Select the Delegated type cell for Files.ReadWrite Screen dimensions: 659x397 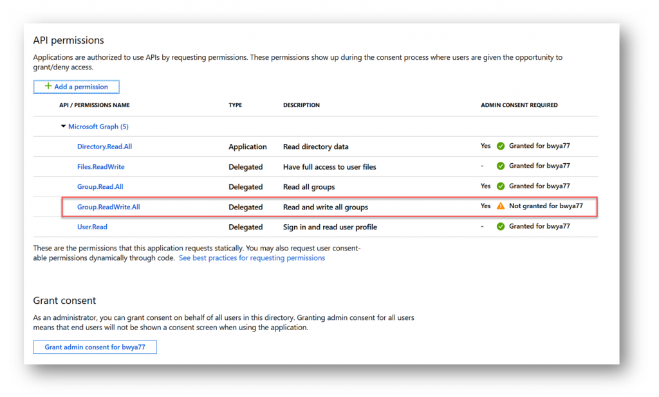(x=245, y=167)
